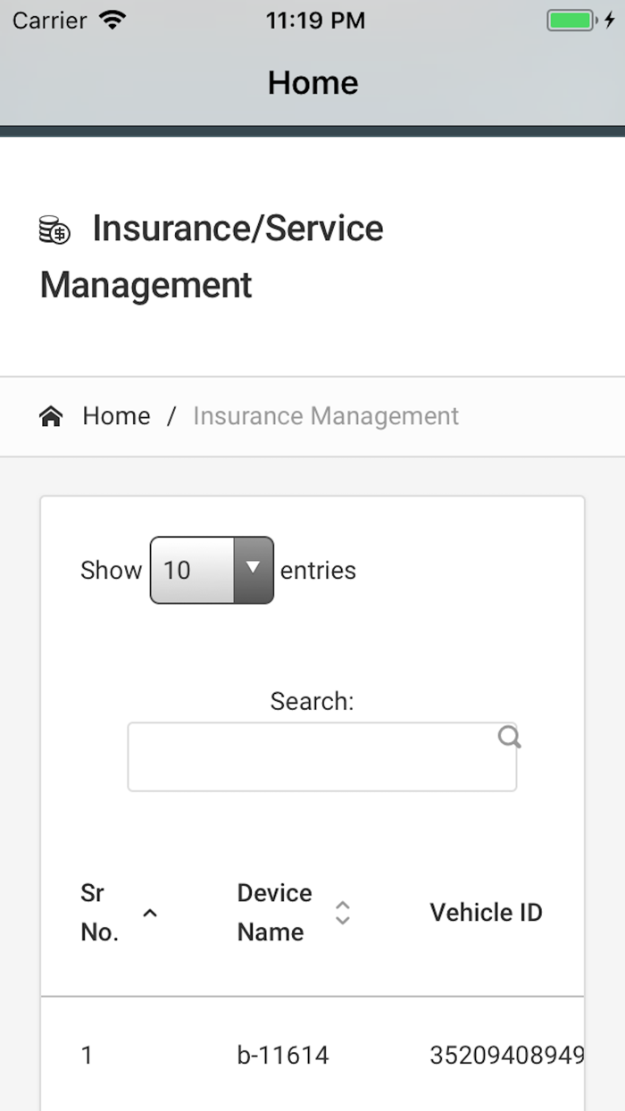
Task: Click the ascending sort caret for Sr No.
Action: pyautogui.click(x=150, y=912)
